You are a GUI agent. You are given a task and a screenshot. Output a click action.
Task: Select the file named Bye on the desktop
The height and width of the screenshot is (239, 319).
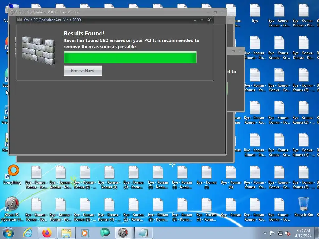click(255, 12)
